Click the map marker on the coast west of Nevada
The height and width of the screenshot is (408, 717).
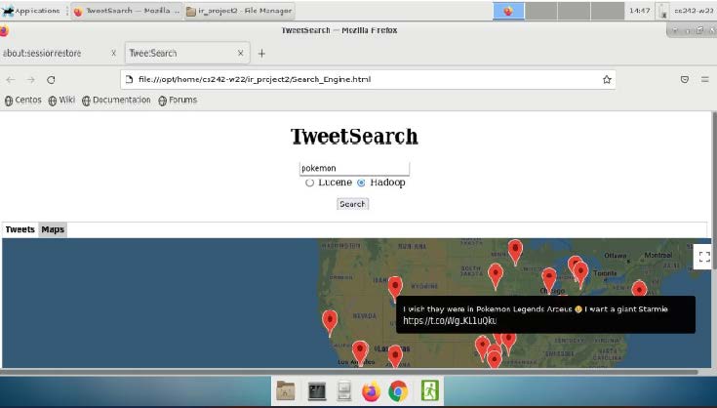(x=330, y=322)
